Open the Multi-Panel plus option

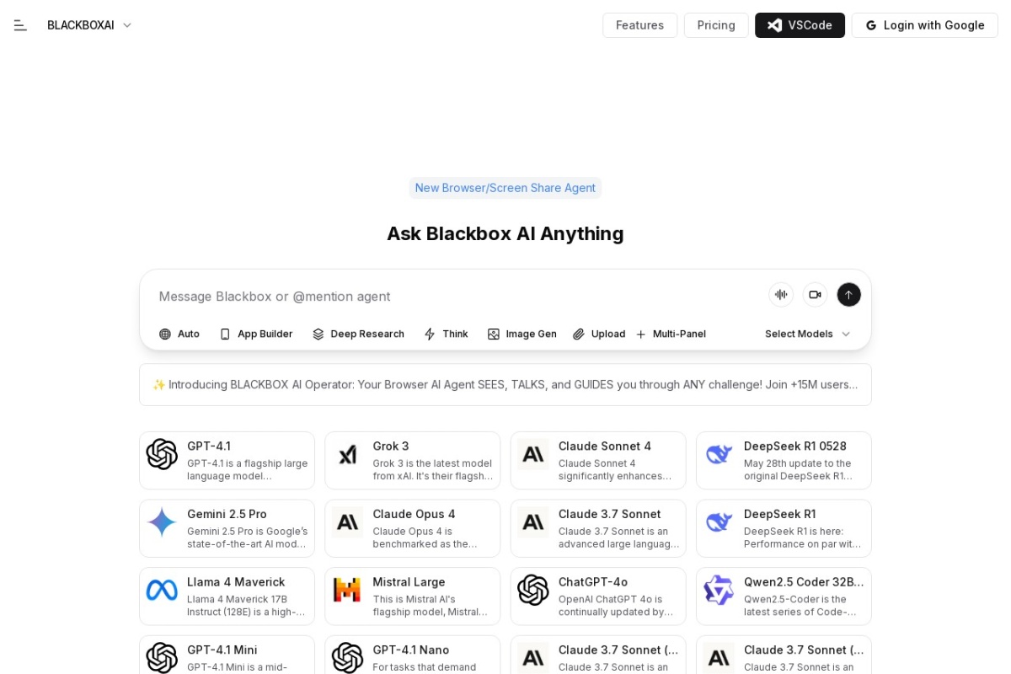click(671, 334)
